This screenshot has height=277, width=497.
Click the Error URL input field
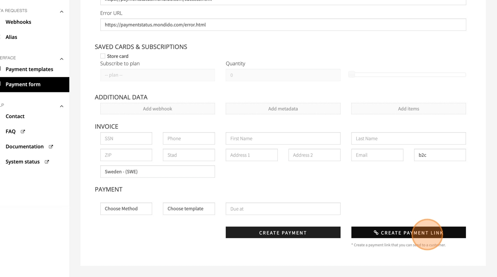tap(283, 25)
